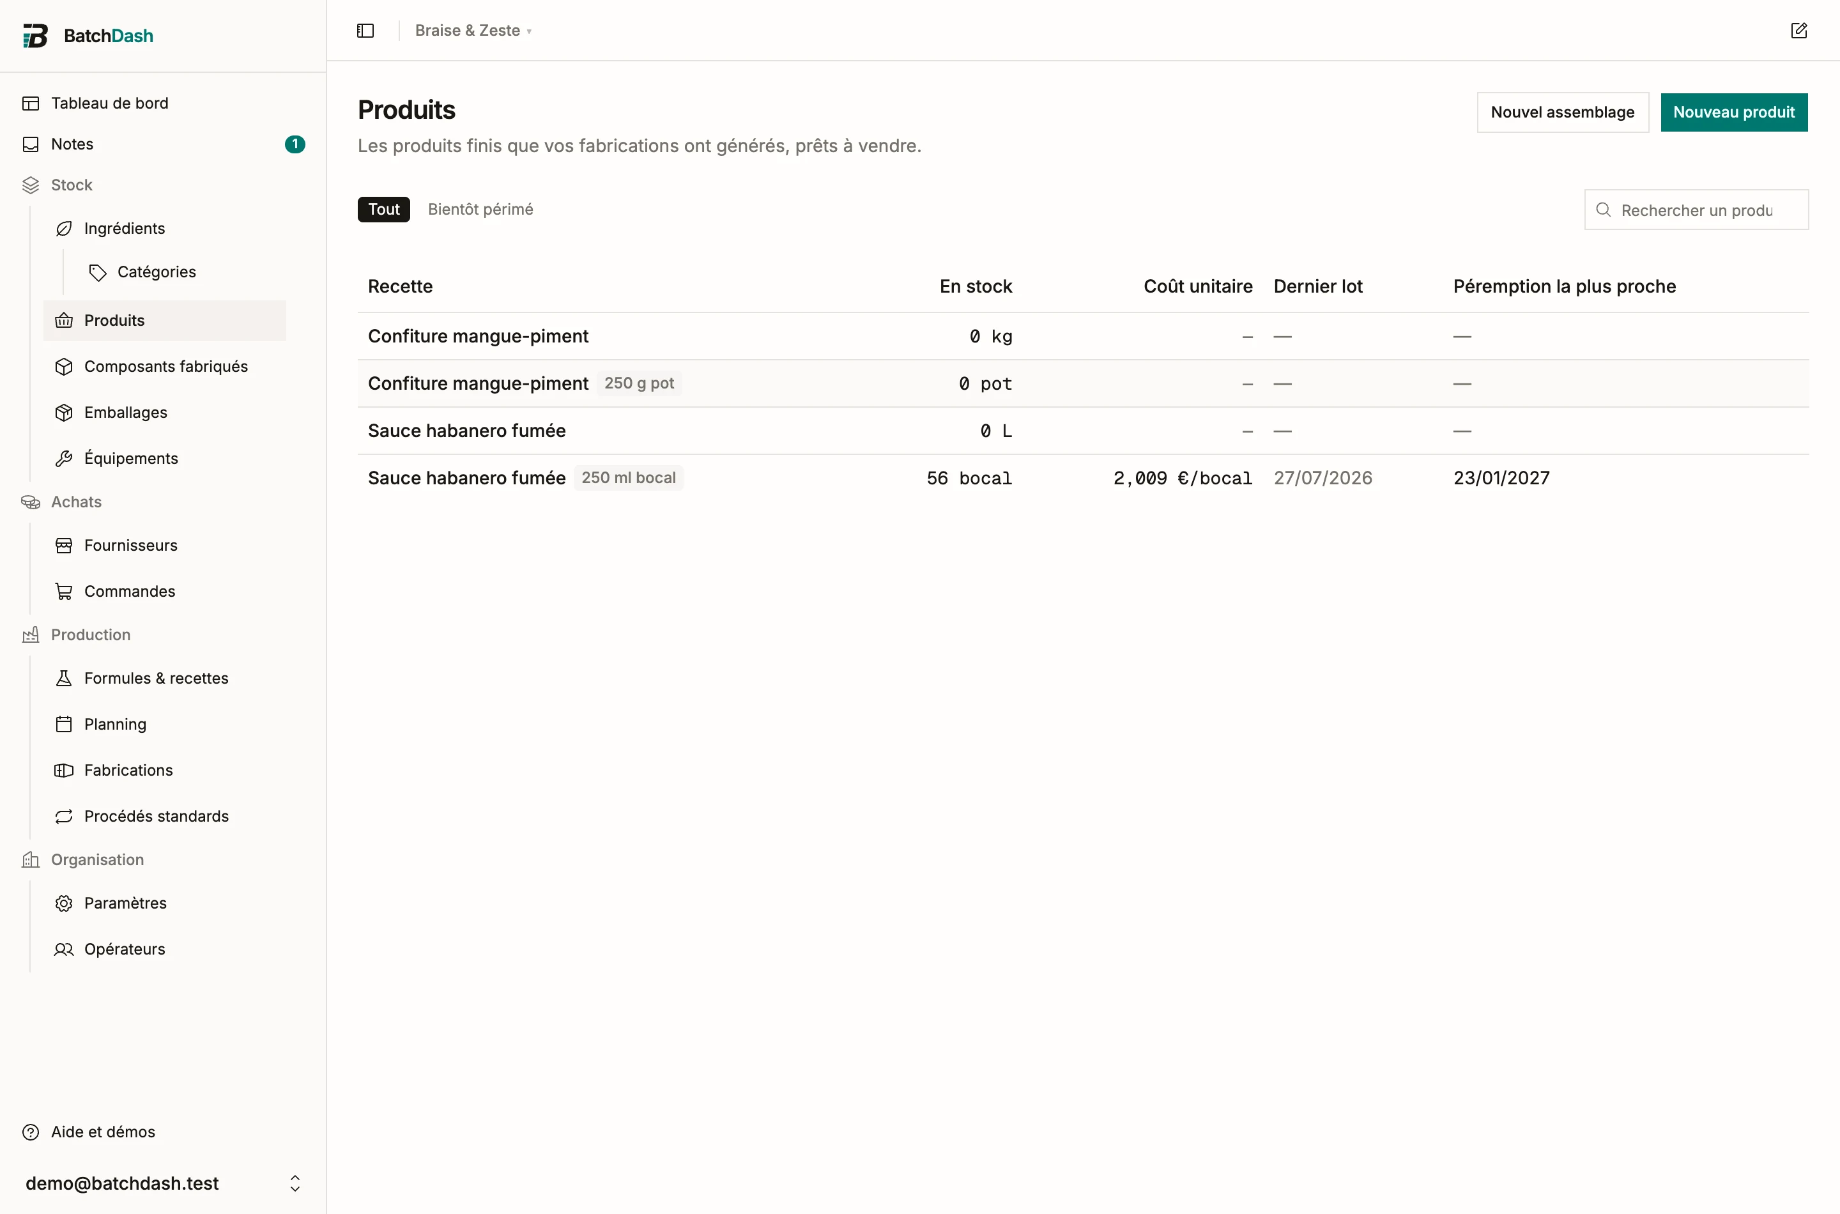Click the Paramètres gear icon

(x=65, y=903)
